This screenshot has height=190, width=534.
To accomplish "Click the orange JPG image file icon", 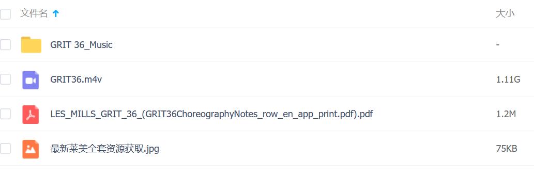I will click(x=30, y=149).
